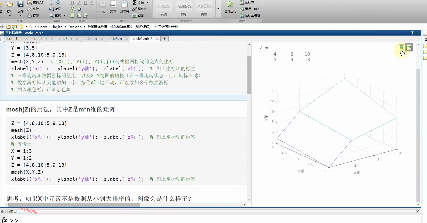Image resolution: width=427 pixels, height=223 pixels.
Task: Click 查找文件 find files icon
Action: [36, 2]
